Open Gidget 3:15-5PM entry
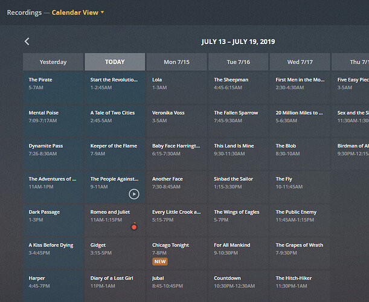Screen dimensions: 369x302 pos(115,253)
